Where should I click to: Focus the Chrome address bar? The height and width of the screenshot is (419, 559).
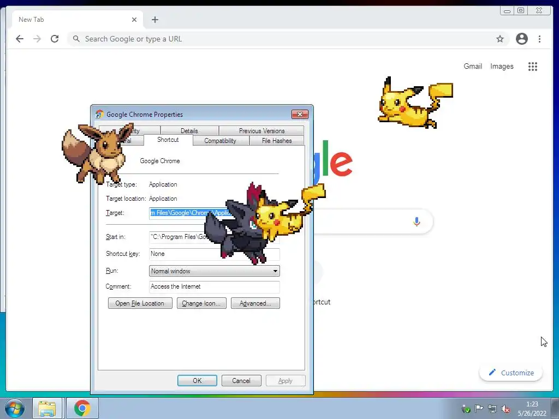287,39
